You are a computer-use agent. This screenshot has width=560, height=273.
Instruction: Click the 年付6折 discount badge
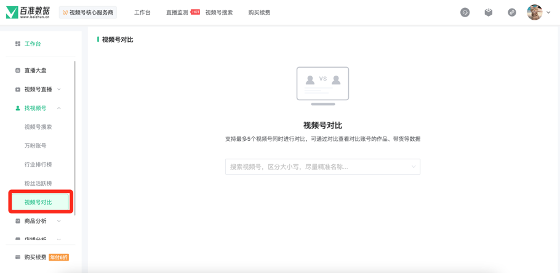coord(58,257)
